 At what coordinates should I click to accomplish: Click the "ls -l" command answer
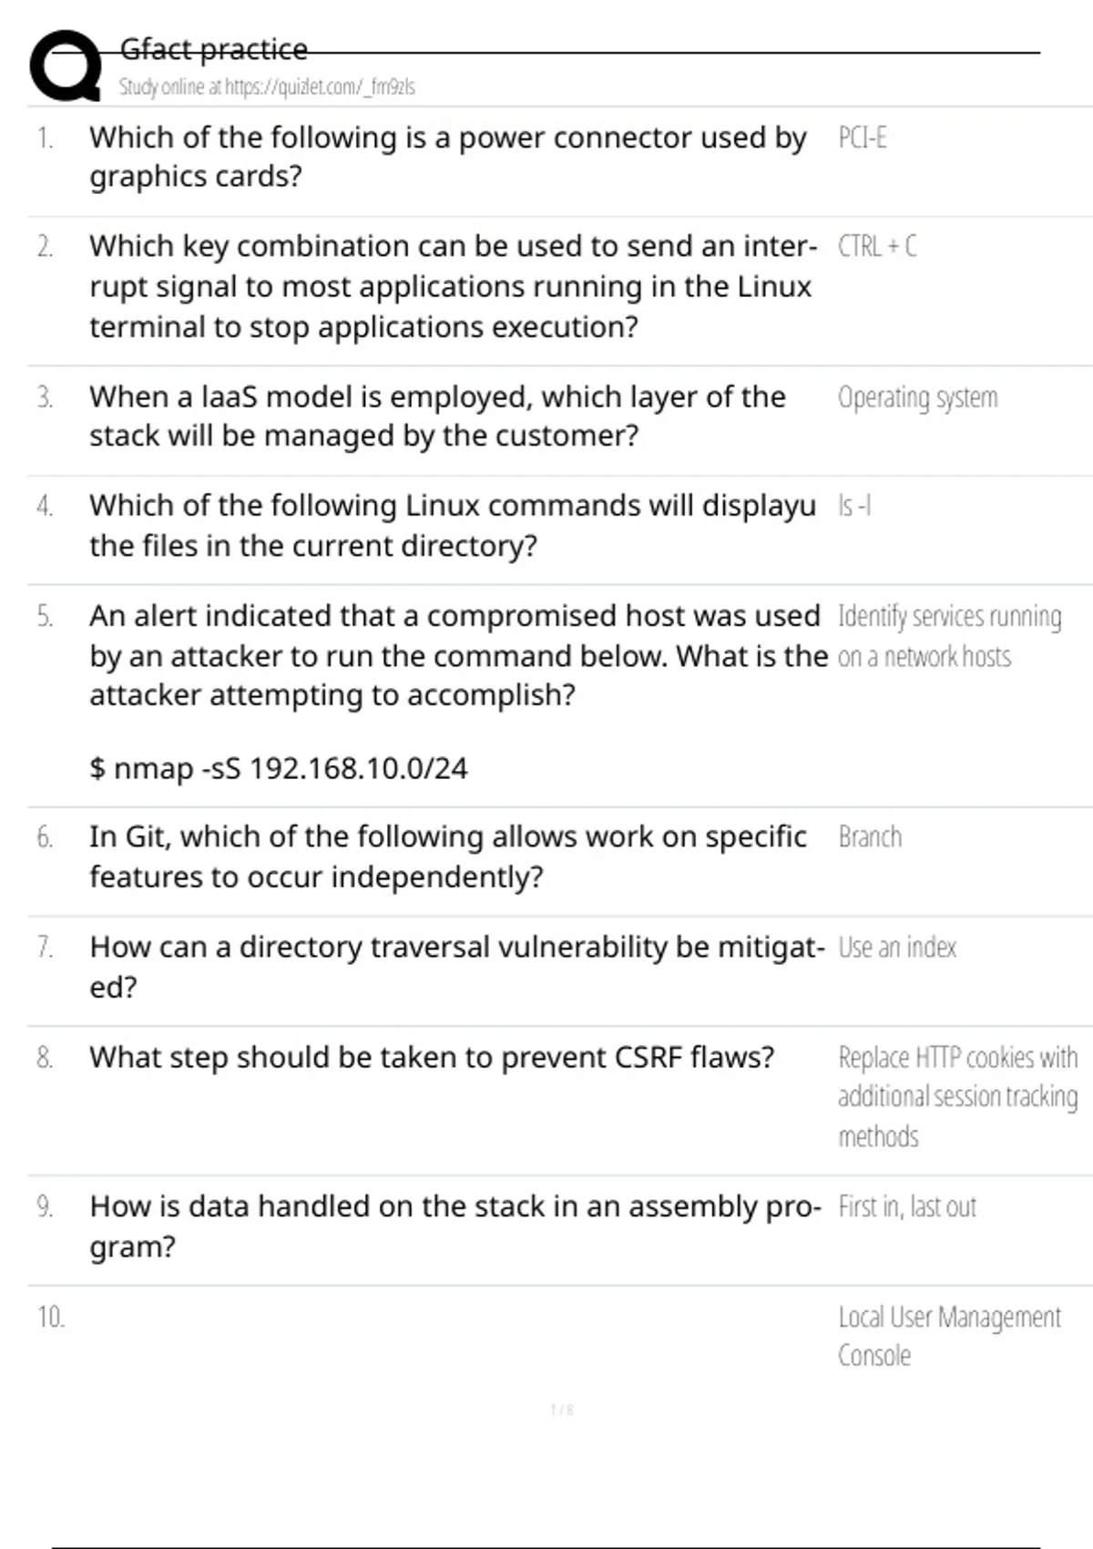click(854, 506)
